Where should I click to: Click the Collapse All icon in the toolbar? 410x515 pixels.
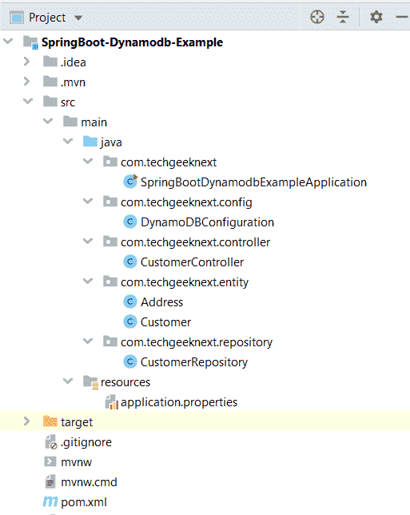tap(343, 17)
